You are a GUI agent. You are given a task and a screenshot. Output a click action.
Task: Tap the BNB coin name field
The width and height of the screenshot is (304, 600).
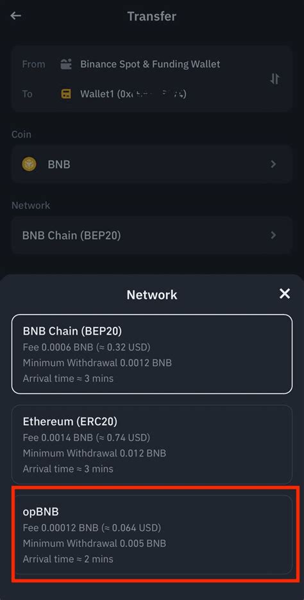(152, 164)
